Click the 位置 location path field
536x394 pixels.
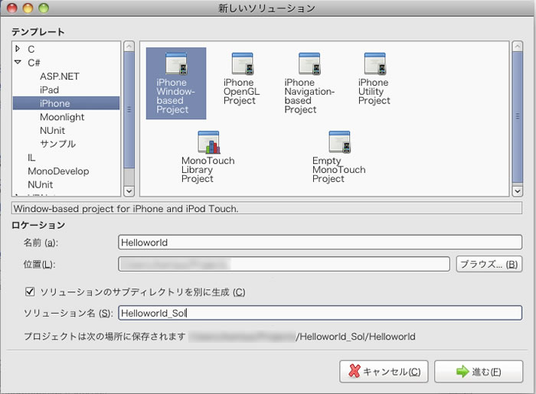284,264
